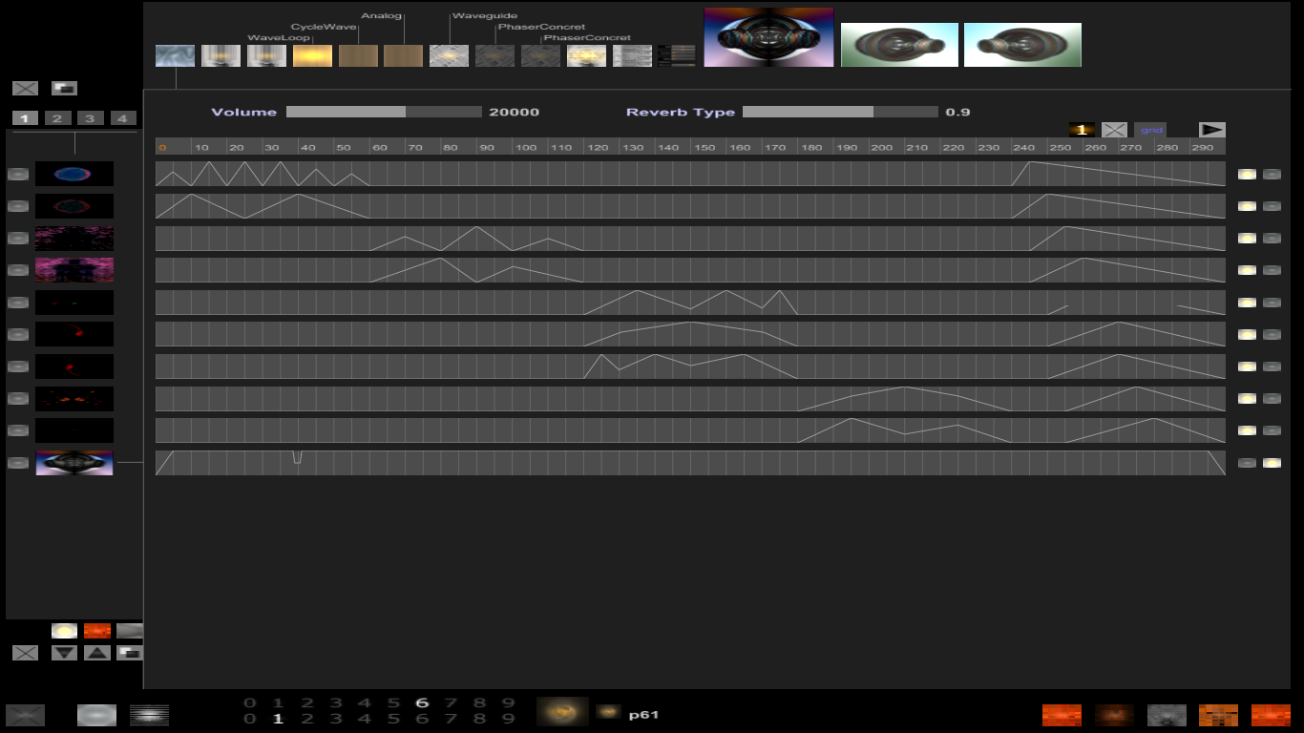Toggle the glowing light on first track
1304x733 pixels.
click(1247, 175)
